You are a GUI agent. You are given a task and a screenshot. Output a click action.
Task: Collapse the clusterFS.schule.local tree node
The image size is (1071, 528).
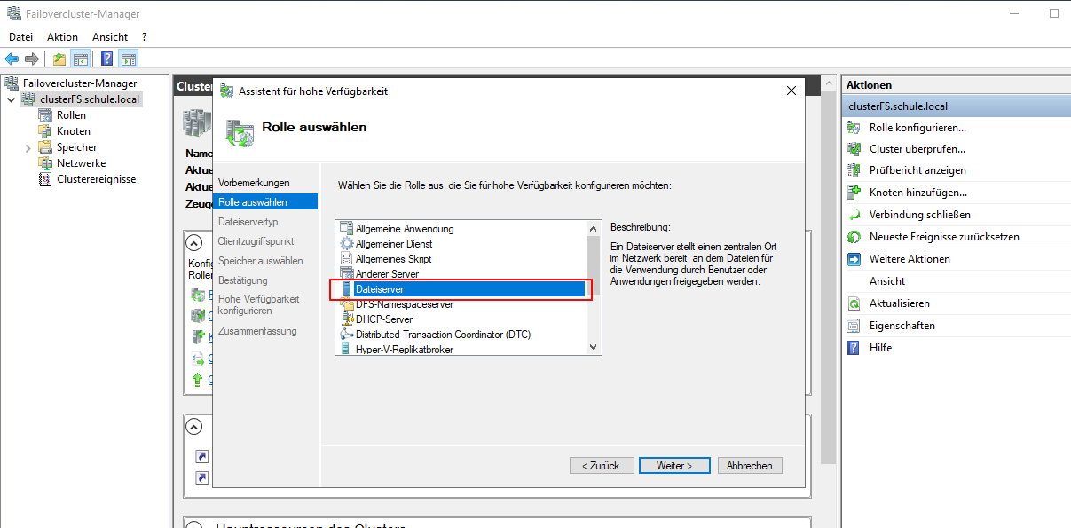[x=9, y=99]
